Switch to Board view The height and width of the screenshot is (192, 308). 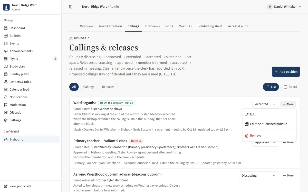tap(290, 87)
